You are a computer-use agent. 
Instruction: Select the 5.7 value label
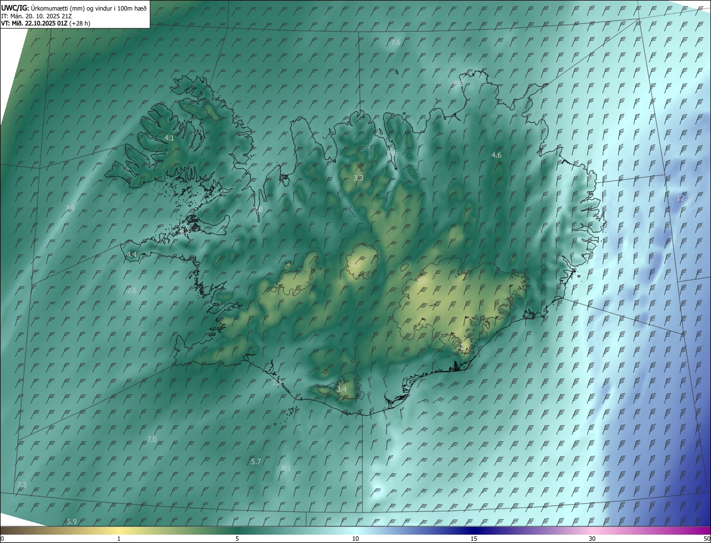(x=256, y=462)
